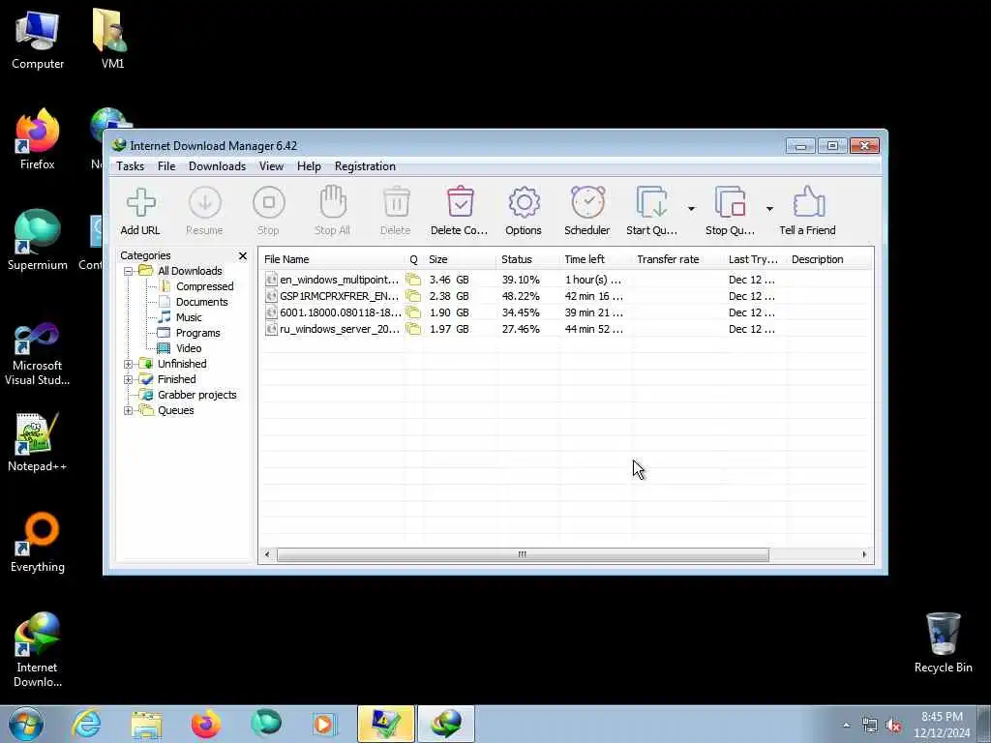The height and width of the screenshot is (743, 991).
Task: Open the Scheduler clock icon
Action: pyautogui.click(x=587, y=202)
